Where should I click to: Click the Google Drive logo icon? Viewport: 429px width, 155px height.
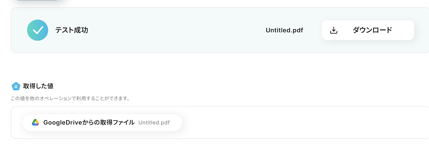[35, 123]
